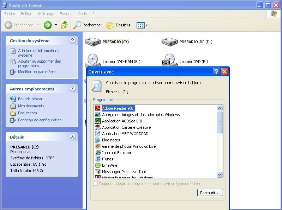This screenshot has width=282, height=210.
Task: Collapse the Détails panel
Action: tap(73, 137)
